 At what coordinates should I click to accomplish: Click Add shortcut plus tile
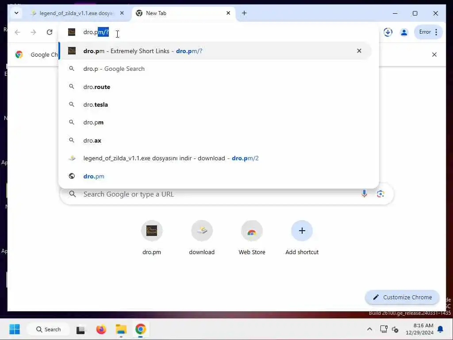coord(302,238)
